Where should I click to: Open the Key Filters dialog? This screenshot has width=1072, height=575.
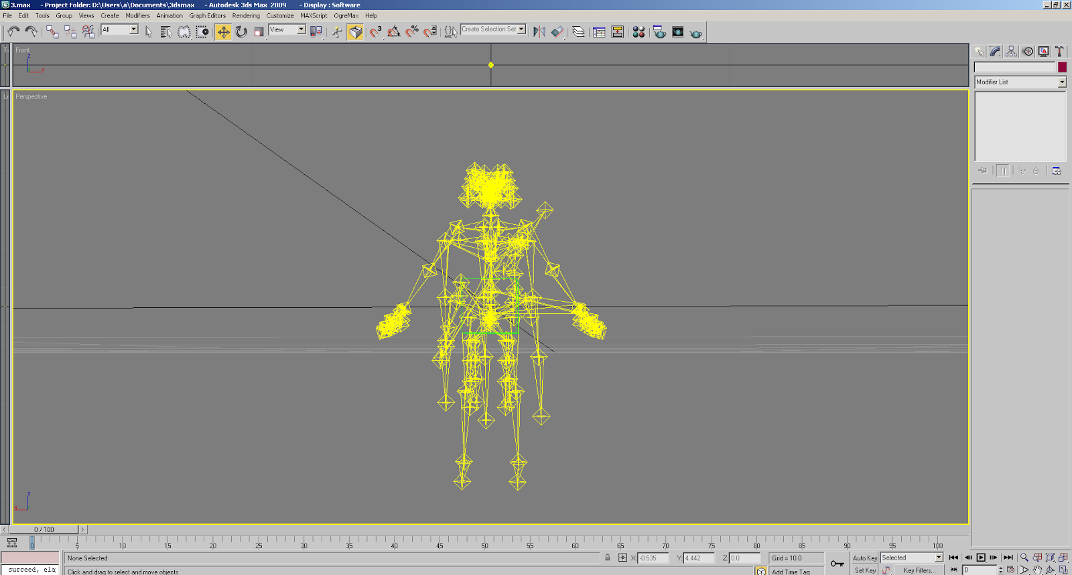919,570
